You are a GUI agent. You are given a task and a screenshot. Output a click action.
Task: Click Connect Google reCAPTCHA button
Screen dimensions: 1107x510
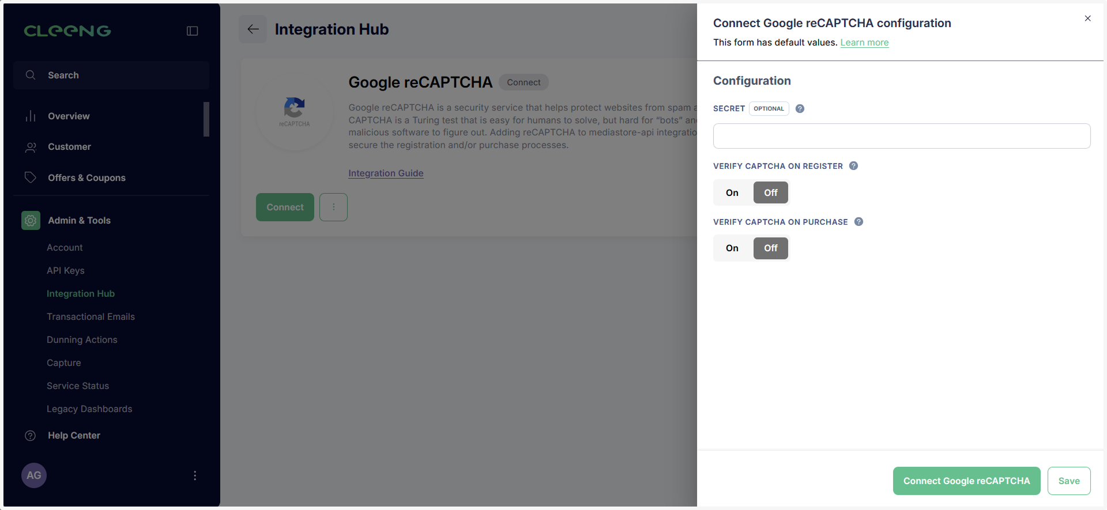(966, 481)
